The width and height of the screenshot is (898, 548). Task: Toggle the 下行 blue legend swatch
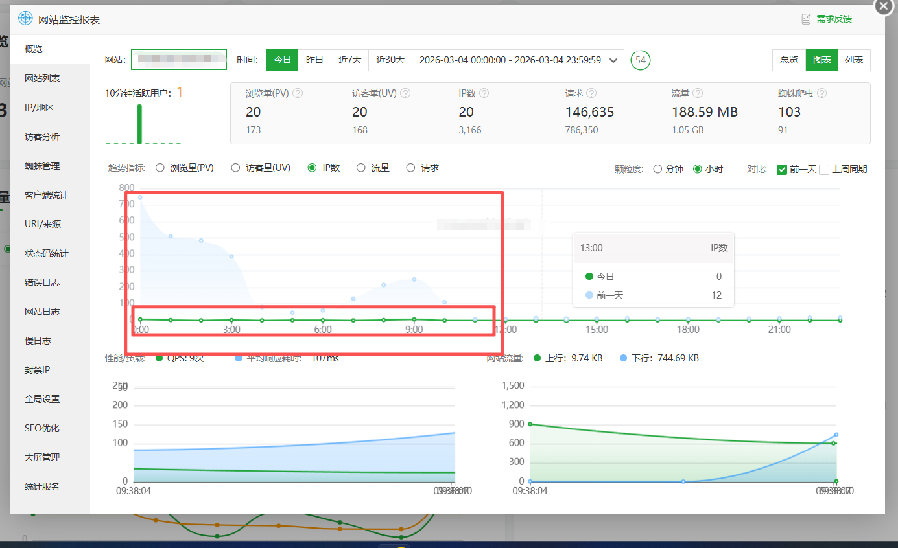pos(624,358)
